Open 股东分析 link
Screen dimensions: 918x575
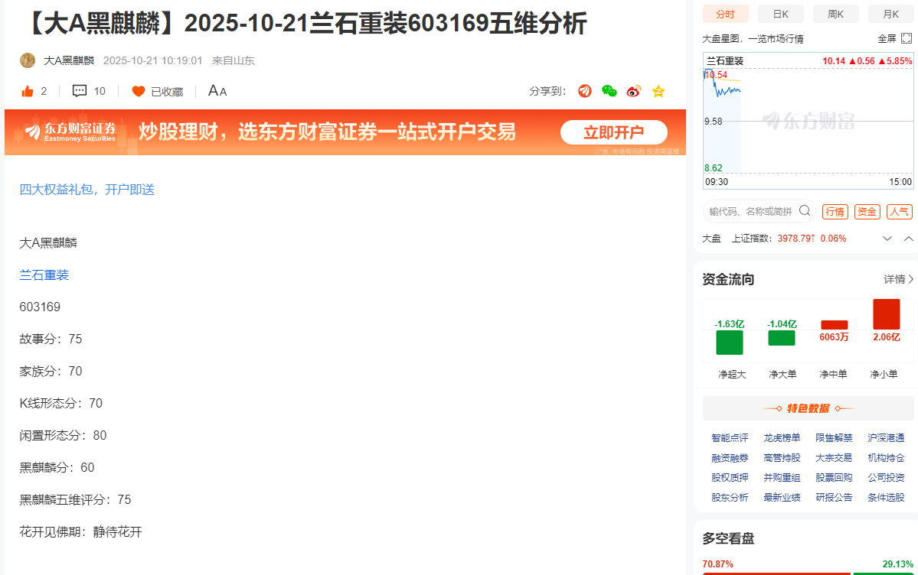(730, 498)
